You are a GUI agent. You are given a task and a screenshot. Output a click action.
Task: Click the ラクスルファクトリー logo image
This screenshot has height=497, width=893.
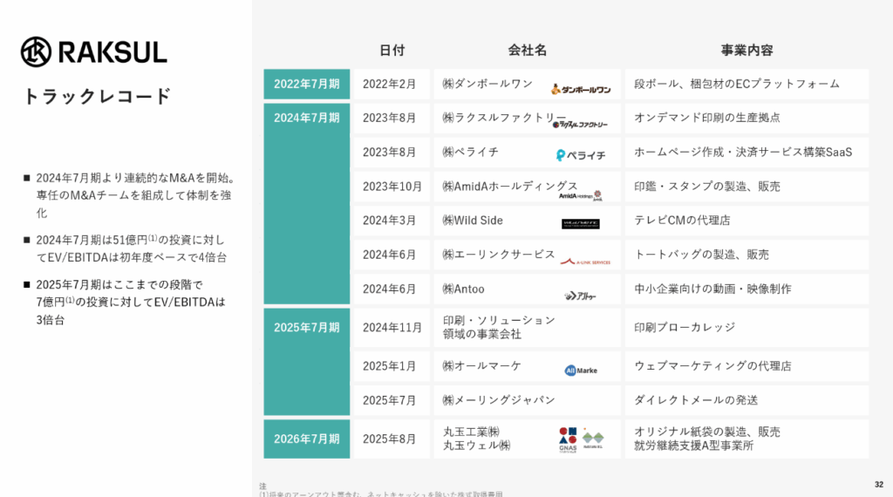pos(580,124)
